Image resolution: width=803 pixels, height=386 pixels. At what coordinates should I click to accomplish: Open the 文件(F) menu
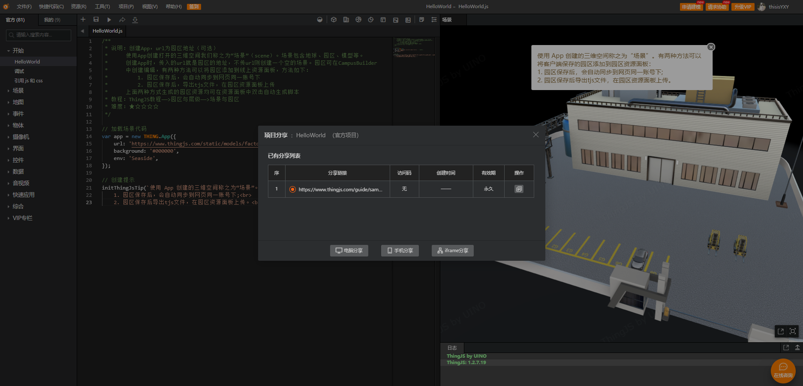24,6
